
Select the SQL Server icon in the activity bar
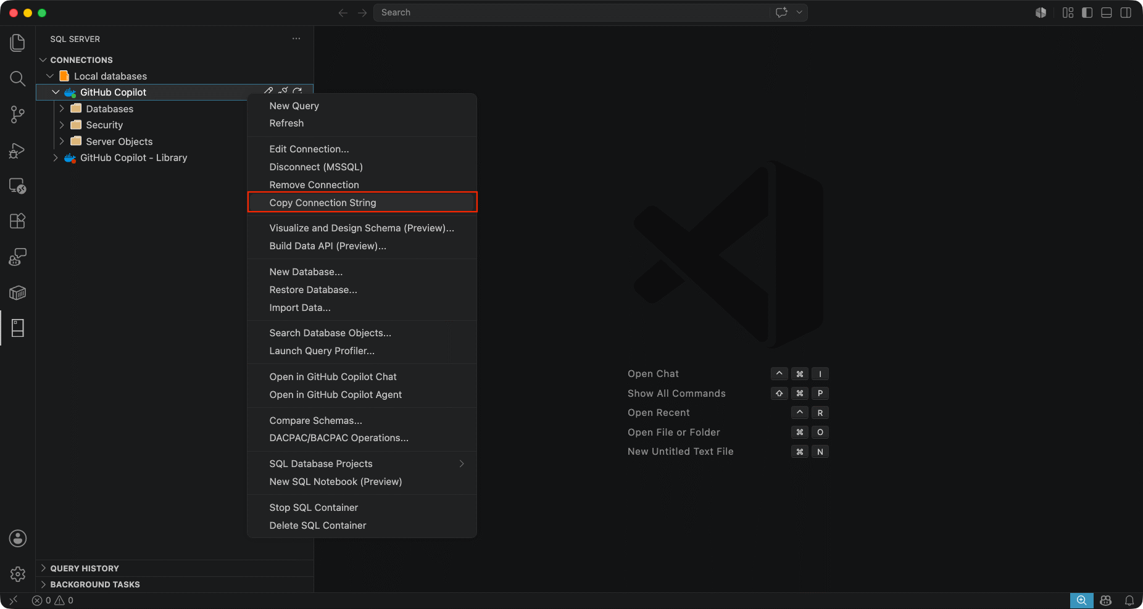click(x=18, y=328)
